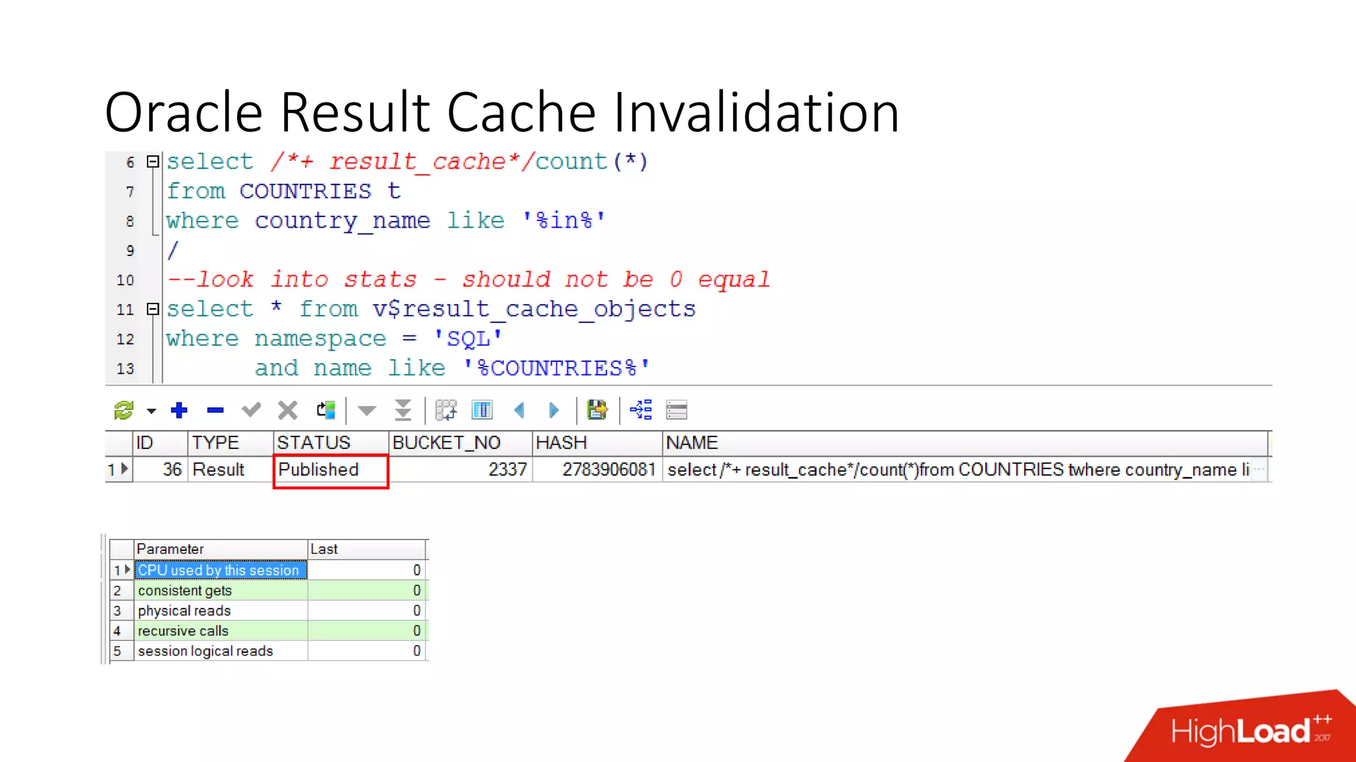1356x762 pixels.
Task: Click the NAME column header
Action: click(x=965, y=443)
